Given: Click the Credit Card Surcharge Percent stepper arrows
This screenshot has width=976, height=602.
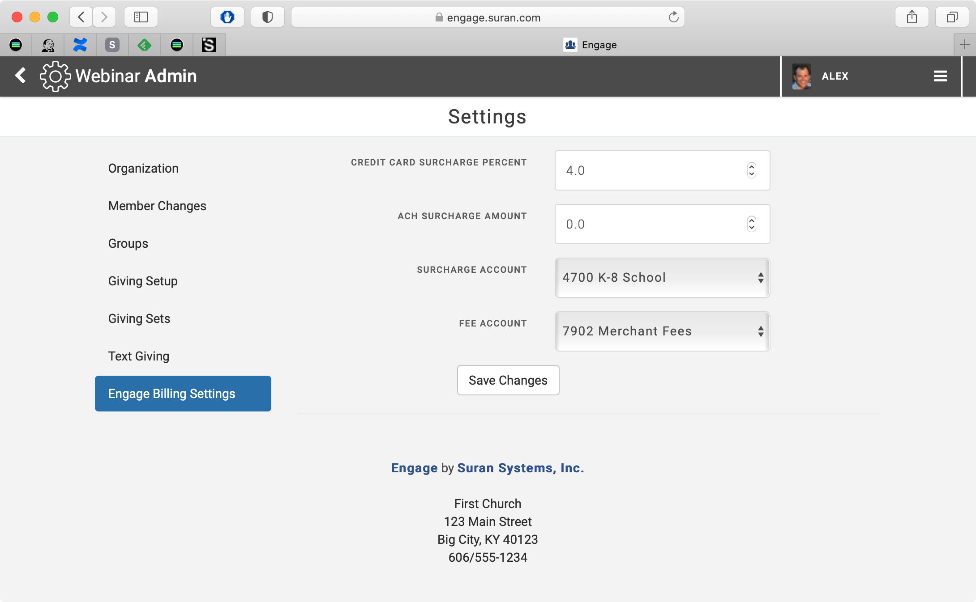Looking at the screenshot, I should (x=752, y=170).
